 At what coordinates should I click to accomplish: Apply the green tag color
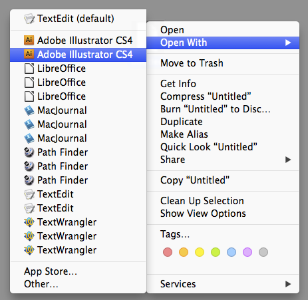click(x=216, y=252)
